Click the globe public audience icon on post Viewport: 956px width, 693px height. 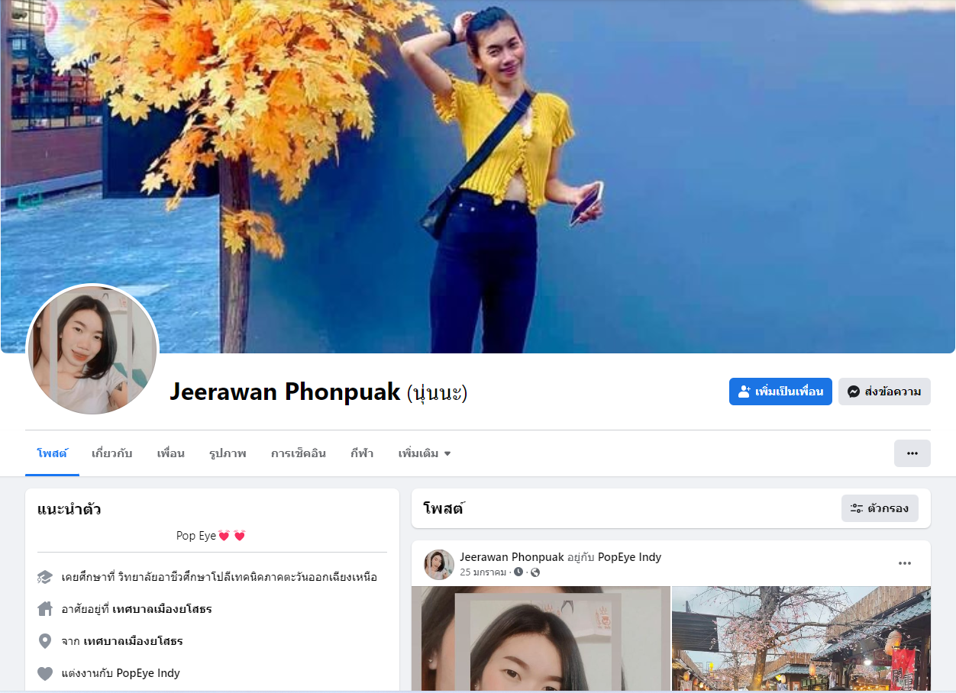coord(535,572)
